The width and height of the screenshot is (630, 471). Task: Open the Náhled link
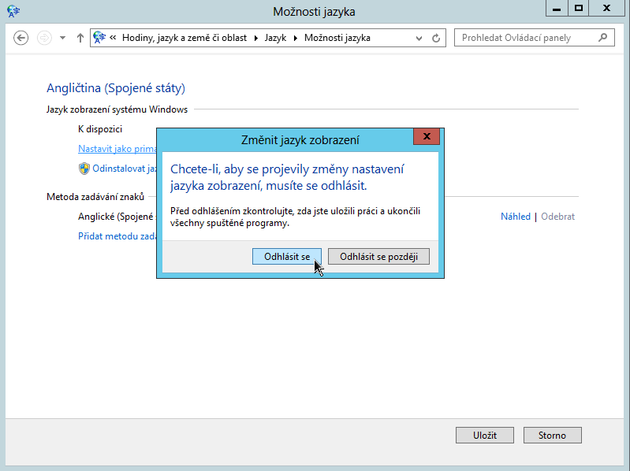point(516,217)
